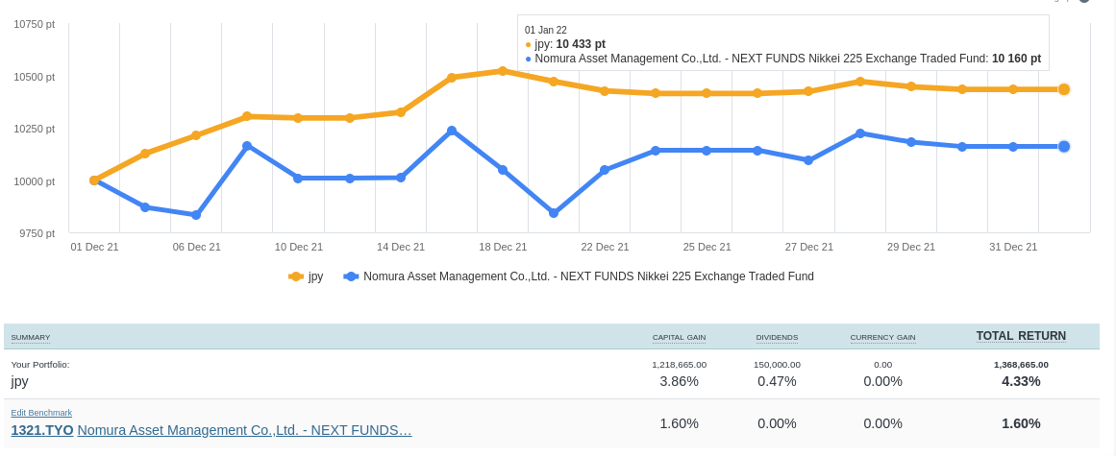The width and height of the screenshot is (1116, 456).
Task: Click the Total Return column header
Action: tap(1021, 336)
